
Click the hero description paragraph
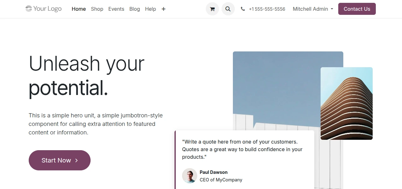96,124
